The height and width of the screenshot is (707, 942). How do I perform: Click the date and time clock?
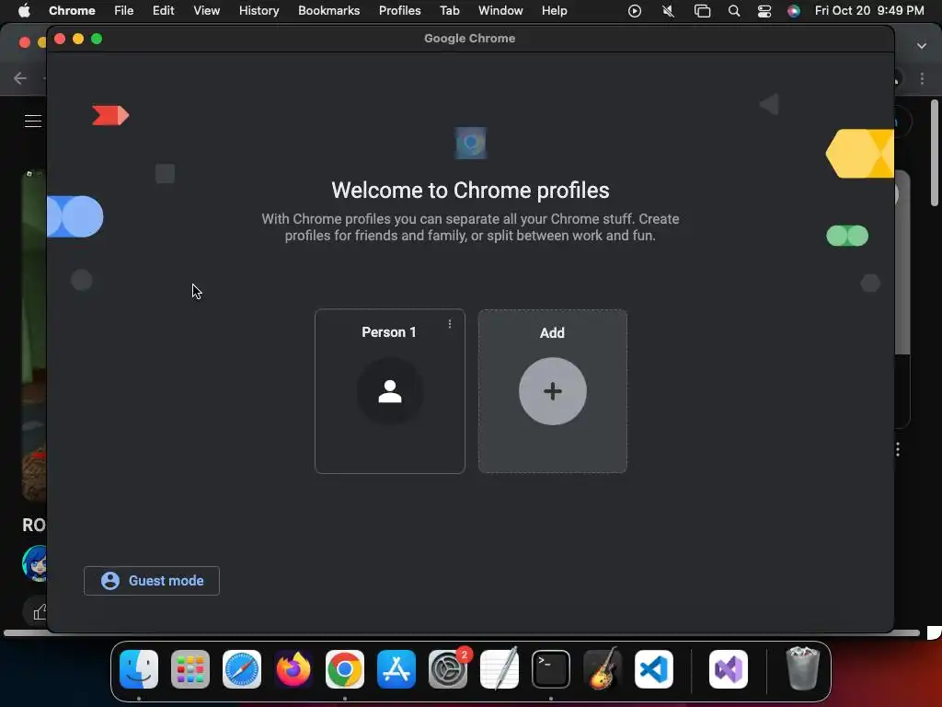[868, 10]
